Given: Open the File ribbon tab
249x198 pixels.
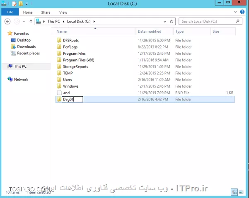Looking at the screenshot, I should 10,12.
